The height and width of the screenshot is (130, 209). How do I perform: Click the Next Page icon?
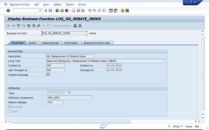[99, 11]
